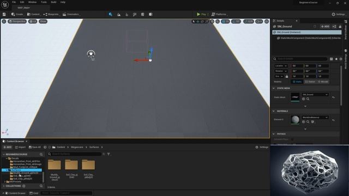Select the Content Browser tab

(15, 142)
